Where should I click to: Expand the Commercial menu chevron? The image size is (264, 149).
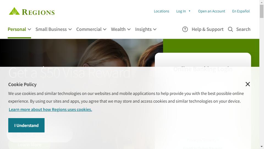(105, 30)
